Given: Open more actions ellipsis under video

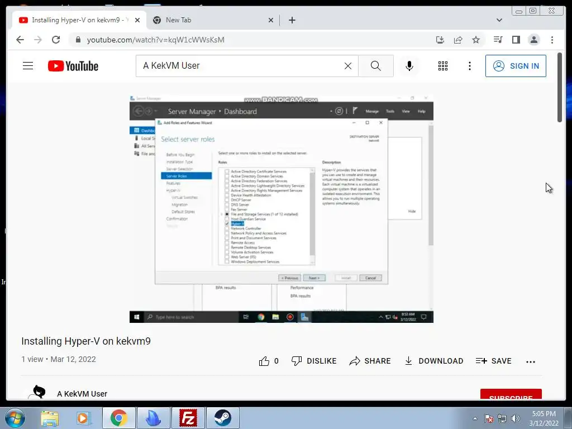Looking at the screenshot, I should [531, 362].
